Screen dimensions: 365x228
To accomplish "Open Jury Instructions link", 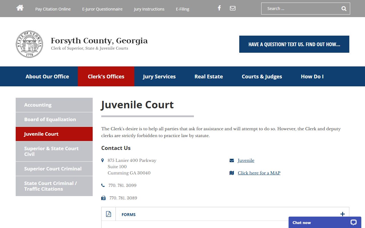I will pyautogui.click(x=149, y=9).
